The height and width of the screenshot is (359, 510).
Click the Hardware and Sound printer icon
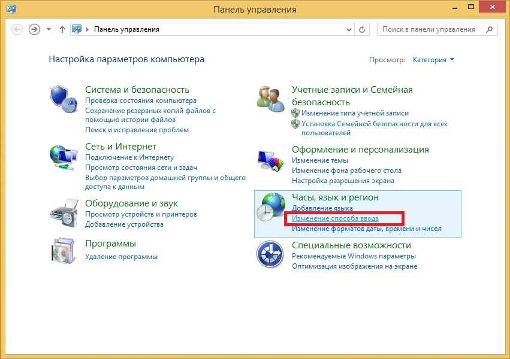[x=64, y=214]
